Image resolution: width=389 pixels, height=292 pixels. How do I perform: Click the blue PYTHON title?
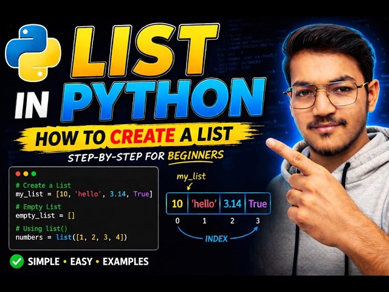(164, 100)
